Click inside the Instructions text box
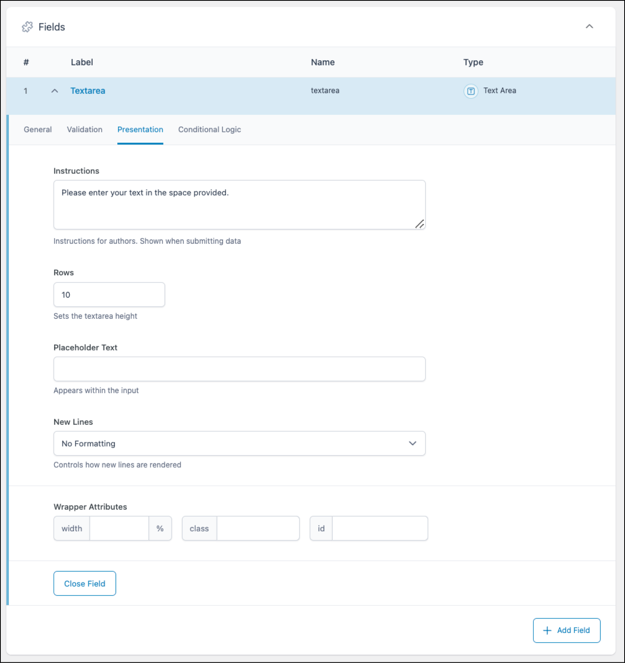Screen dimensions: 625x663 click(x=239, y=205)
